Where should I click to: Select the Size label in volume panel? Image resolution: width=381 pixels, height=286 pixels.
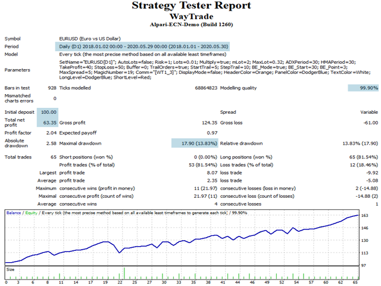11,269
